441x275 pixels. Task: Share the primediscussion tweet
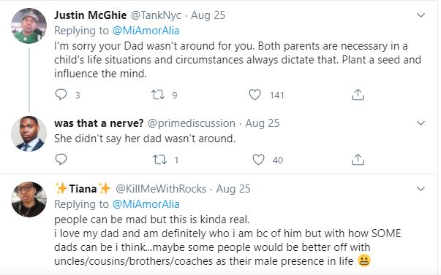(x=358, y=160)
